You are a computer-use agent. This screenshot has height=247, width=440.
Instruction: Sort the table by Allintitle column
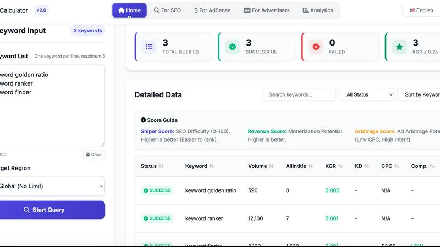[x=299, y=166]
